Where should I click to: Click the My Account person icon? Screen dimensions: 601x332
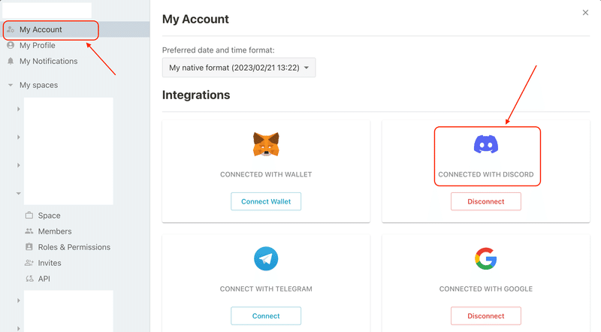[x=11, y=29]
